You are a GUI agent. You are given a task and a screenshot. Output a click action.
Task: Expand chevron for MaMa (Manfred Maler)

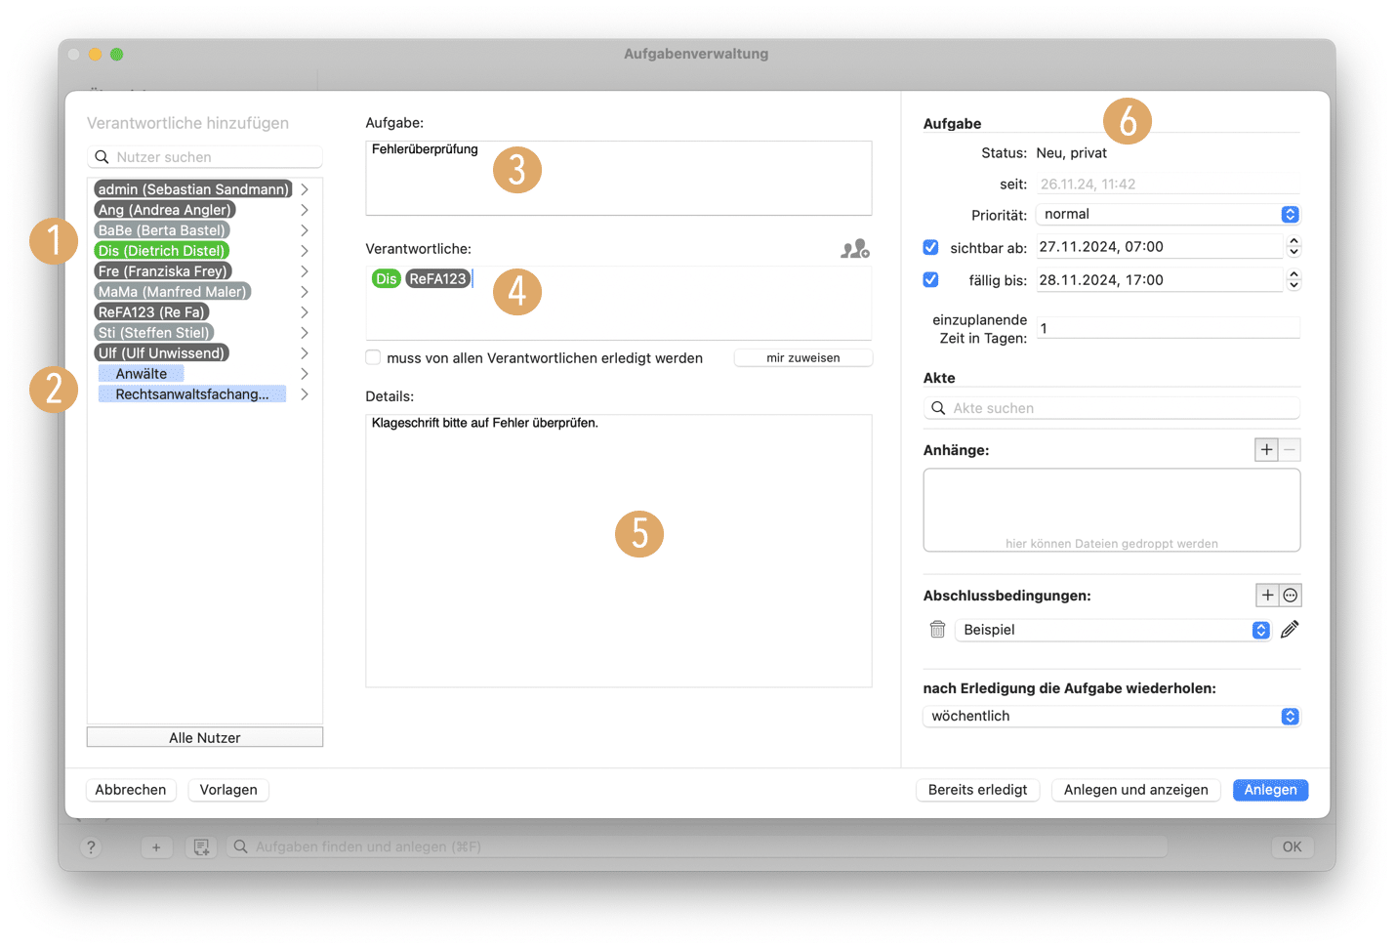point(305,292)
